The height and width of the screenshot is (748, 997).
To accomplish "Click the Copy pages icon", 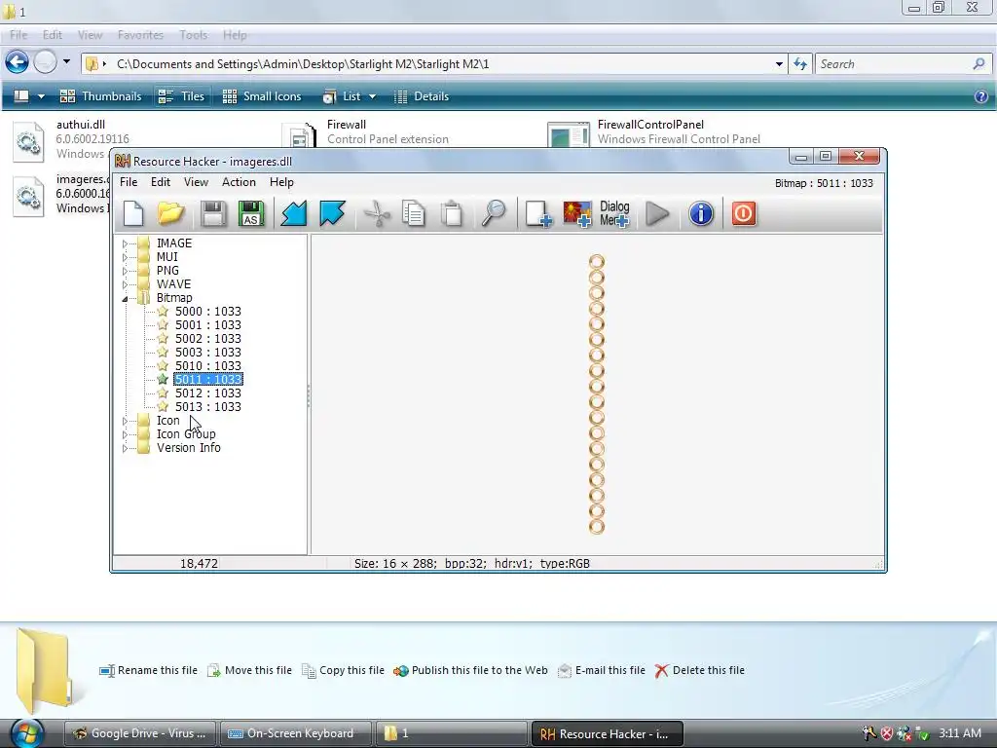I will tap(413, 213).
